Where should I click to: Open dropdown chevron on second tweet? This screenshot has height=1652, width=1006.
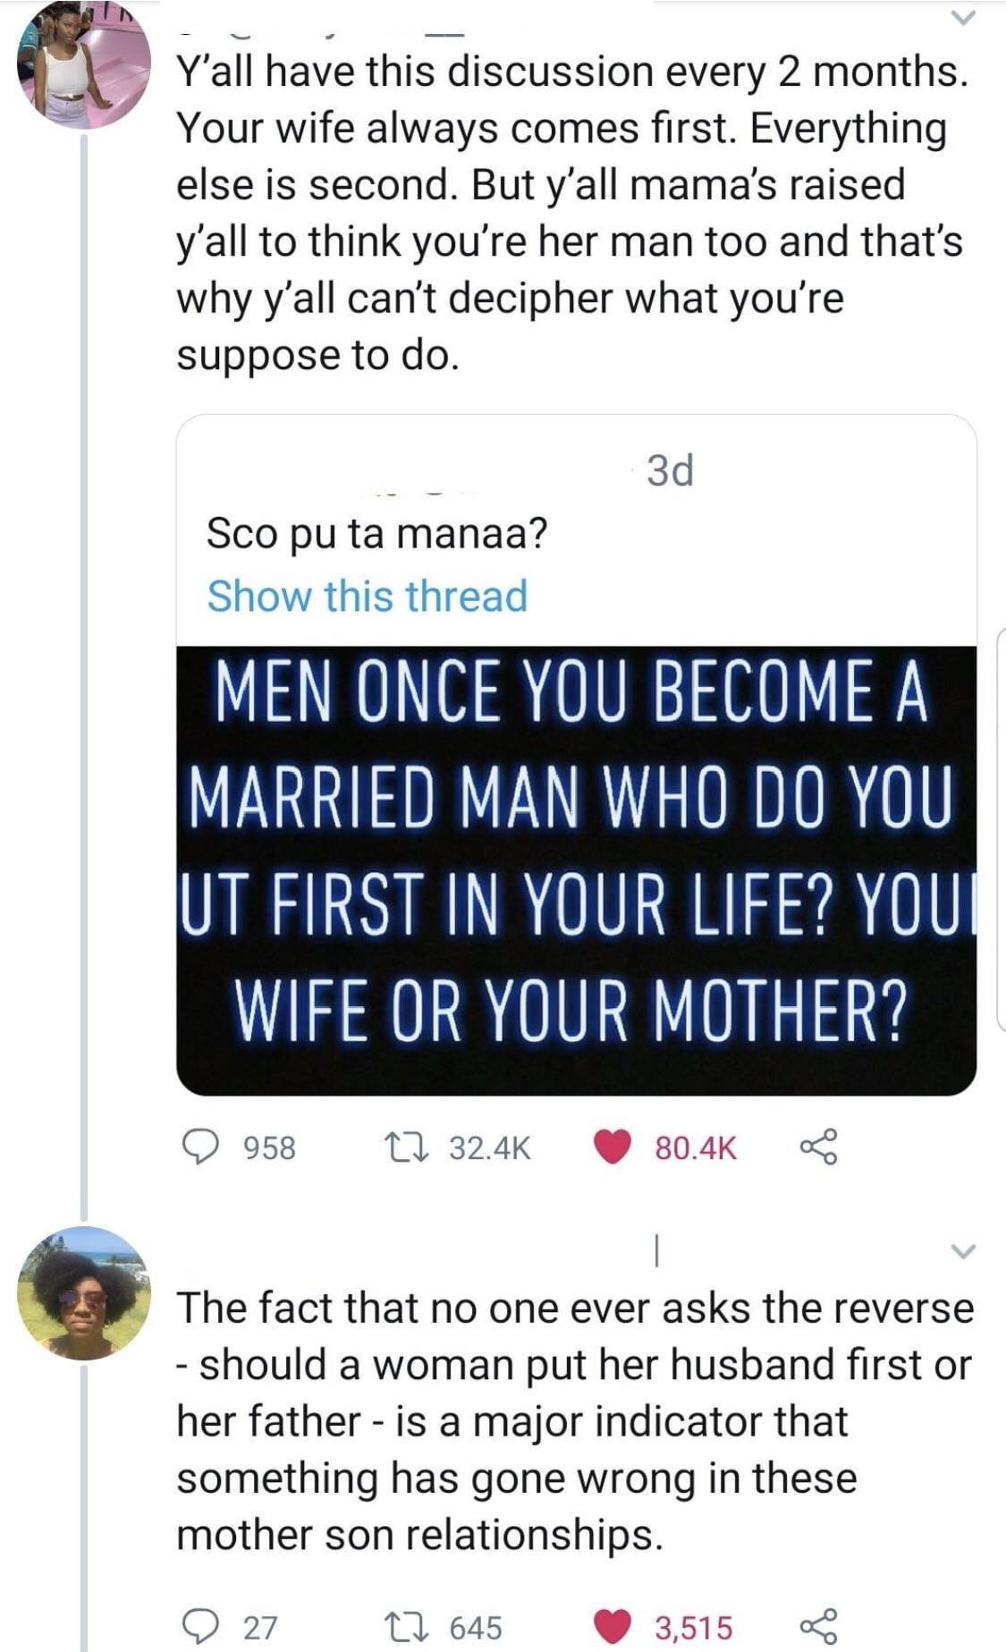pos(963,1250)
